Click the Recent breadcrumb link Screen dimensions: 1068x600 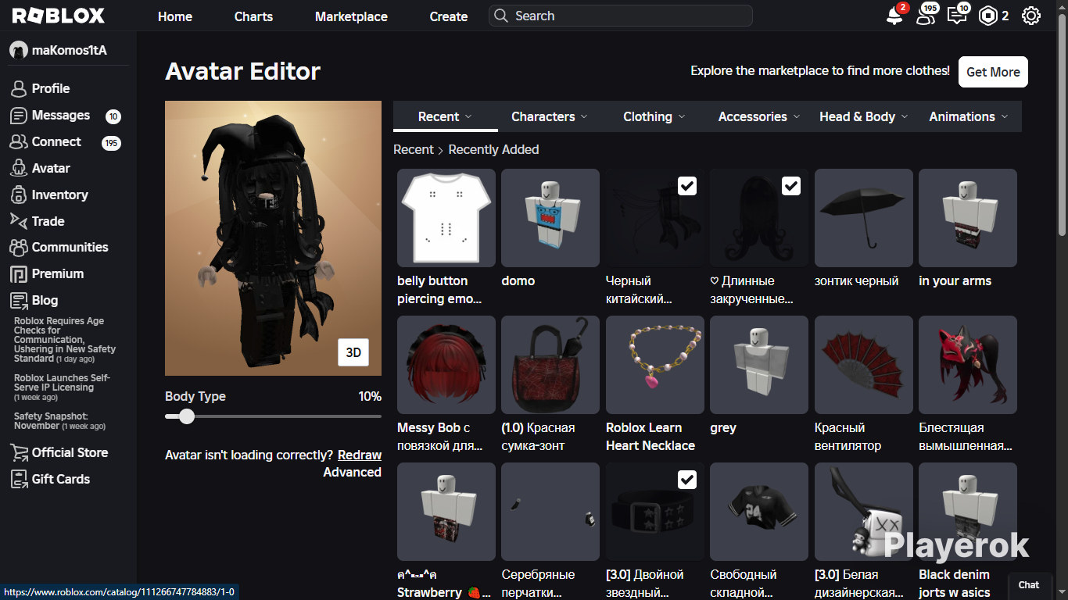413,149
